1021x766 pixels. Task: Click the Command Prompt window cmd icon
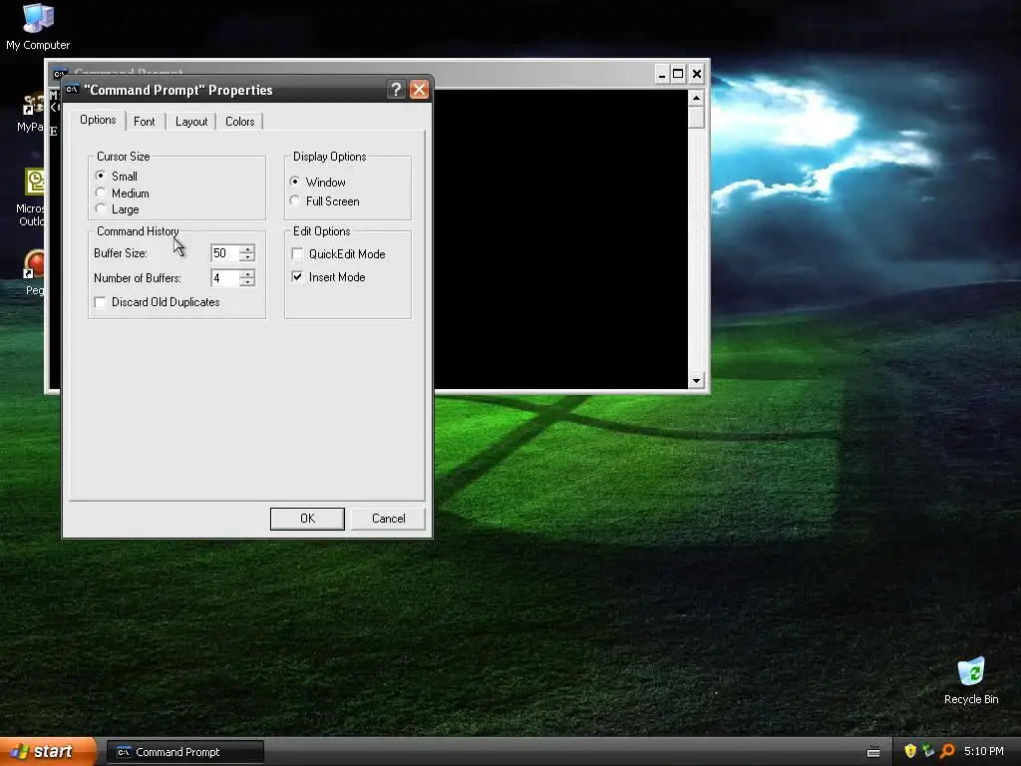tap(60, 74)
